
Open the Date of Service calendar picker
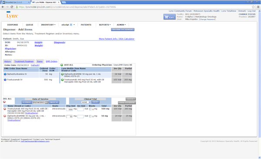(x=47, y=102)
